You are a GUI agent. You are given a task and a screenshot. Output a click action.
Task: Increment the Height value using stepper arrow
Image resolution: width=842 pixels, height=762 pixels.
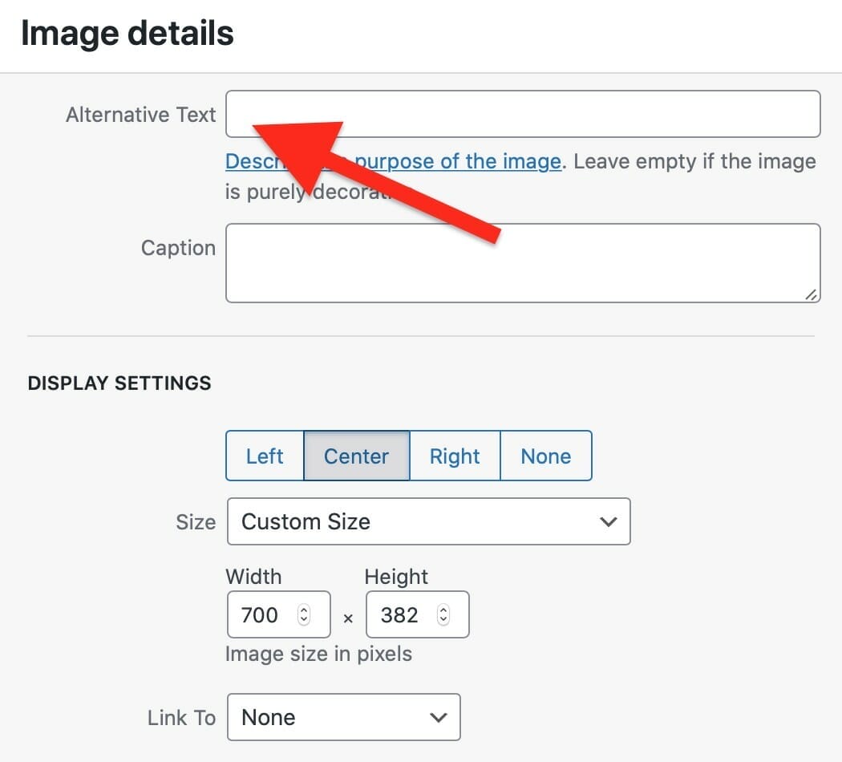[x=443, y=610]
